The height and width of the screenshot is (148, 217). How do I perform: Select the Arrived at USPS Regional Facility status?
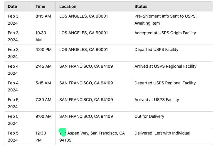(165, 66)
